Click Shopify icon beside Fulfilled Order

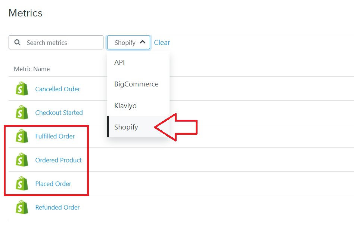point(22,136)
